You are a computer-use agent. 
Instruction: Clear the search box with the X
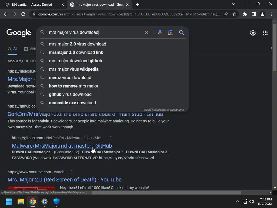(146, 32)
